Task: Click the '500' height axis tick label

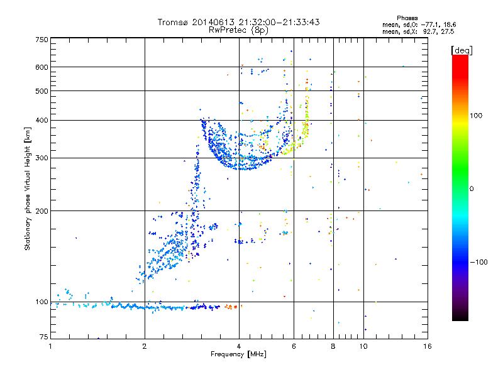Action: pyautogui.click(x=41, y=91)
